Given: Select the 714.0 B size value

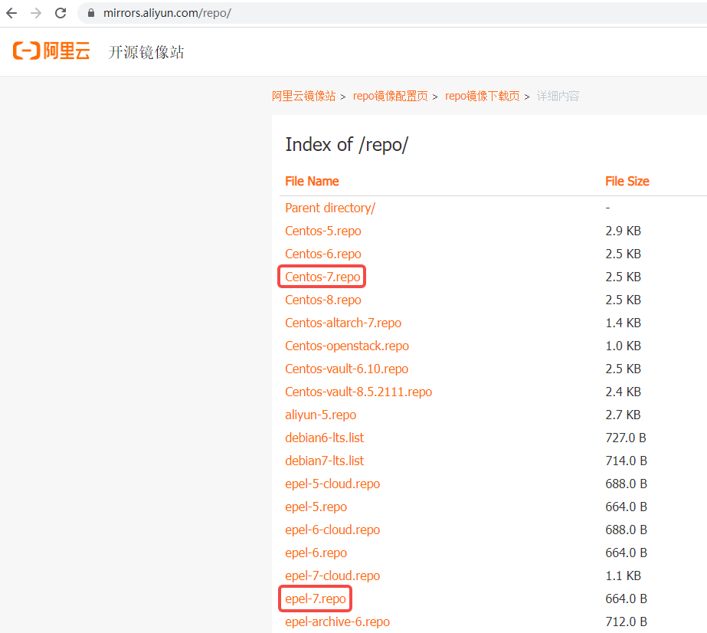Looking at the screenshot, I should click(x=626, y=461).
